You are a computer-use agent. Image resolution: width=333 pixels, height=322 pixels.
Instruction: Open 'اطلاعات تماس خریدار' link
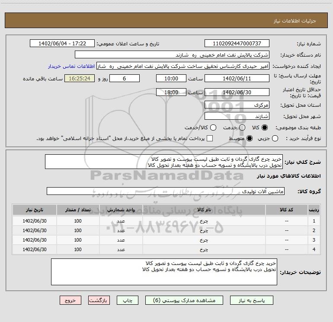(x=71, y=66)
